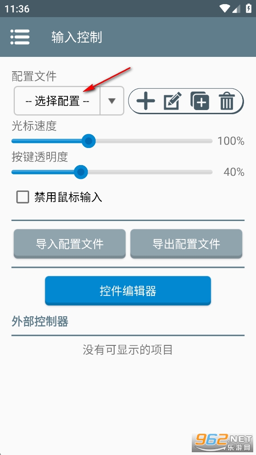This screenshot has height=455, width=256.
Task: Expand the profile dropdown arrow
Action: click(x=112, y=101)
